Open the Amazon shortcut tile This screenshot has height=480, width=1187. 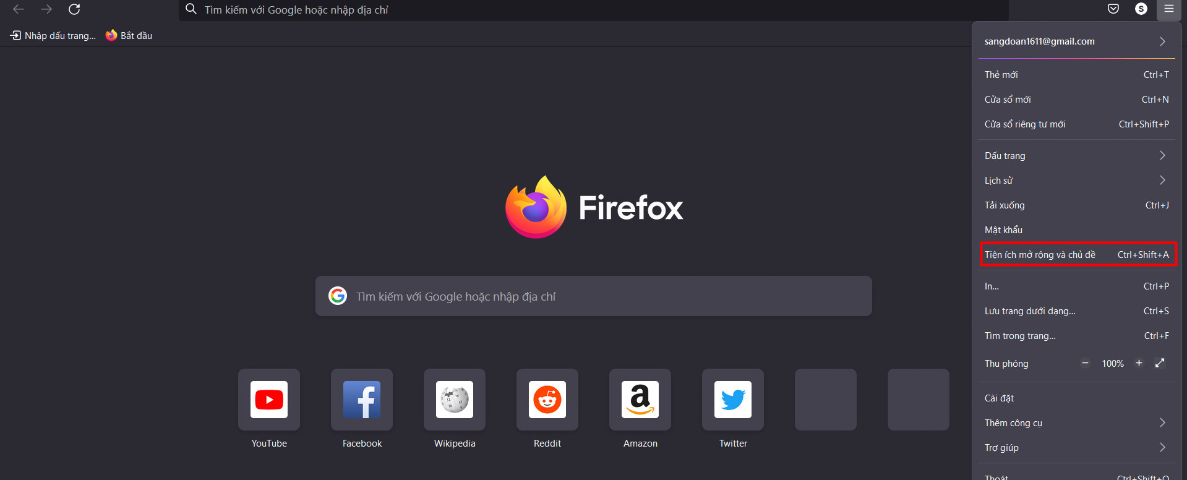click(x=640, y=400)
